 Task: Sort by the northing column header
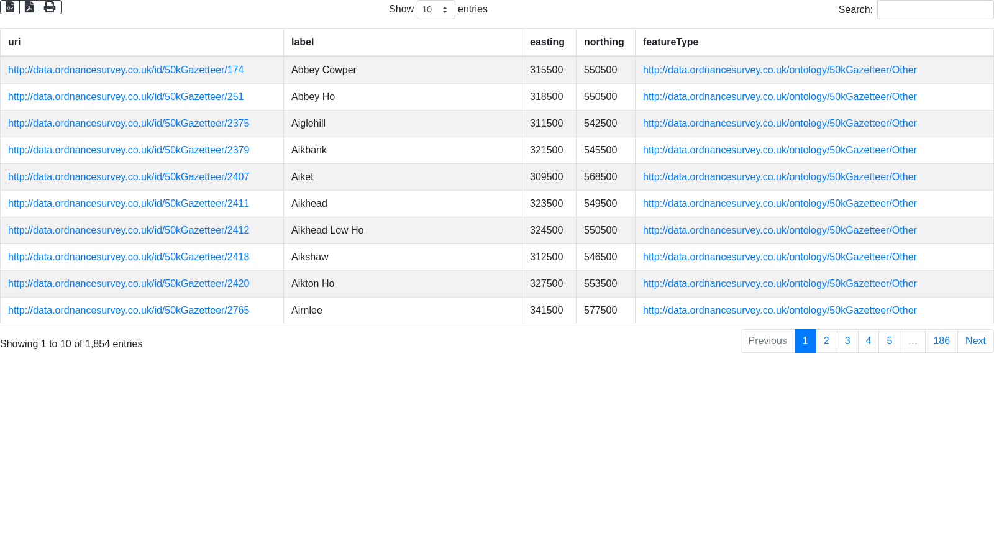click(604, 42)
